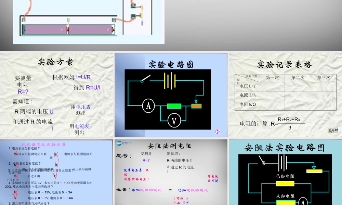This screenshot has height=205, width=342.
Task: Click the 未知电阻的电压 text
Action: tap(146, 190)
